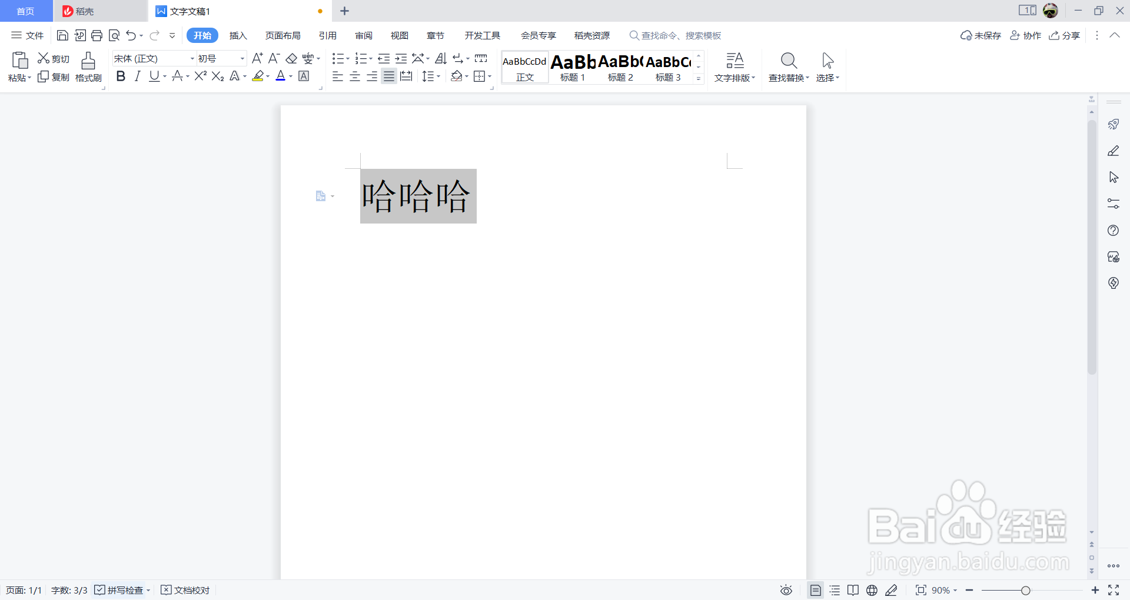The image size is (1130, 600).
Task: Copy the selected text
Action: 54,77
